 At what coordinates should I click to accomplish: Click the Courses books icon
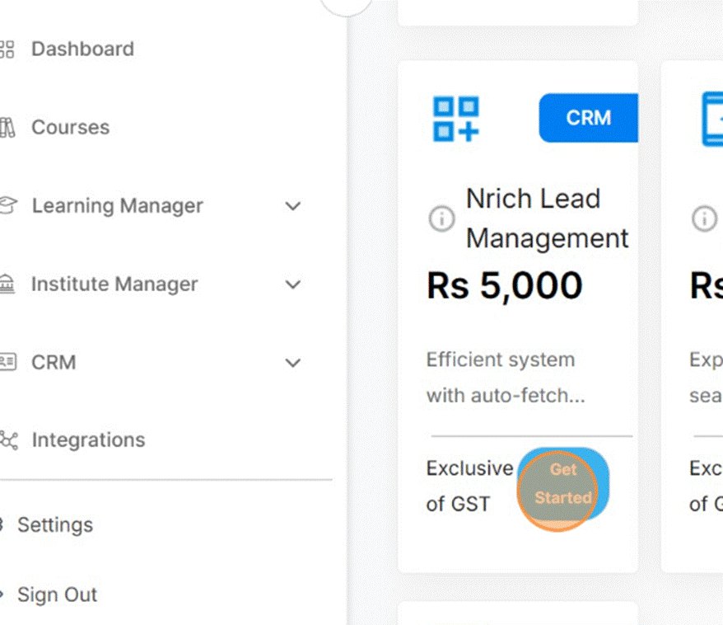coord(7,128)
